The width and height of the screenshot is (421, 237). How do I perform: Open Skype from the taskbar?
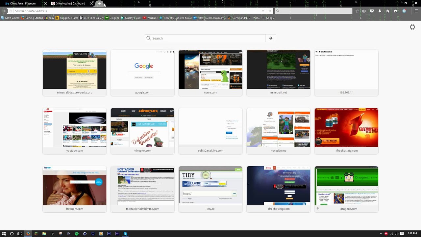(x=125, y=234)
